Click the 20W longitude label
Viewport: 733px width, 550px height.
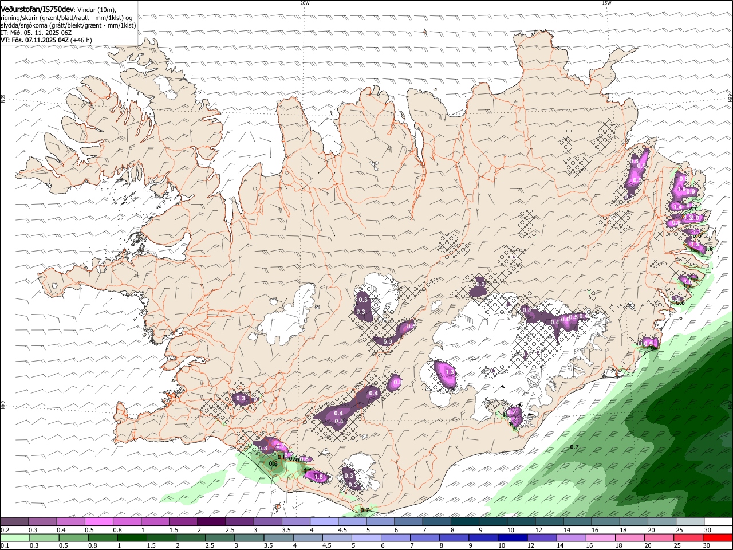[305, 3]
